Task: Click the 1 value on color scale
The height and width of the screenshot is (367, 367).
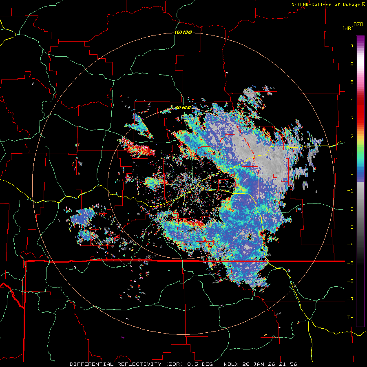Action: click(352, 155)
